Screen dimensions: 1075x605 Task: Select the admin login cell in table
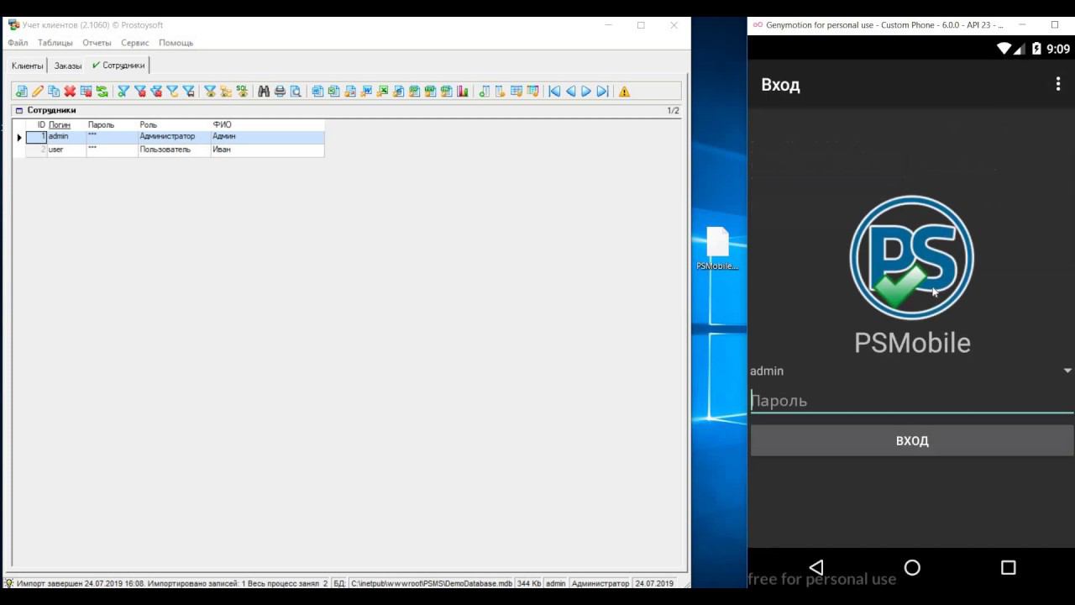66,137
